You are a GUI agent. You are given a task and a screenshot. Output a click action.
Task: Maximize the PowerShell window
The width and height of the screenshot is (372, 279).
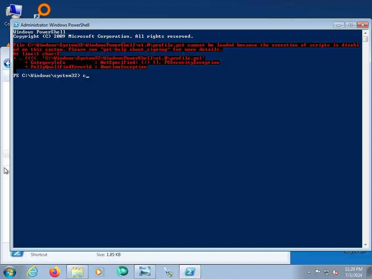pos(351,25)
